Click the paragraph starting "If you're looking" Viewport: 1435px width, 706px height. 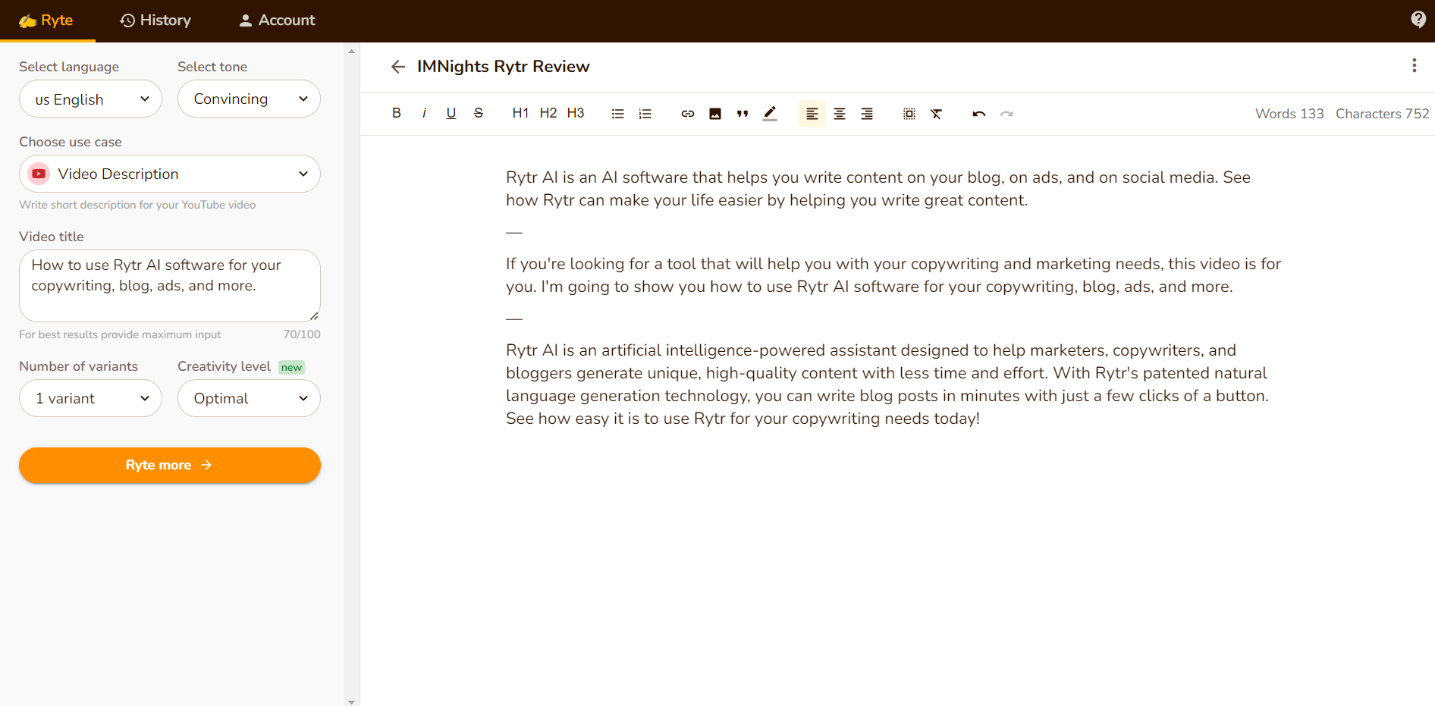pyautogui.click(x=893, y=275)
